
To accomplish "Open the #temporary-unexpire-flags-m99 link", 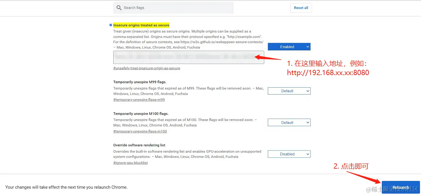I will (x=139, y=99).
